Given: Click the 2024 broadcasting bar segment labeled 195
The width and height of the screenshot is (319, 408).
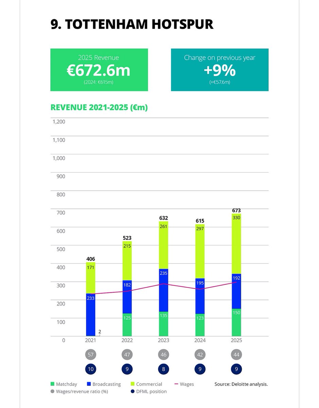Looking at the screenshot, I should point(200,296).
